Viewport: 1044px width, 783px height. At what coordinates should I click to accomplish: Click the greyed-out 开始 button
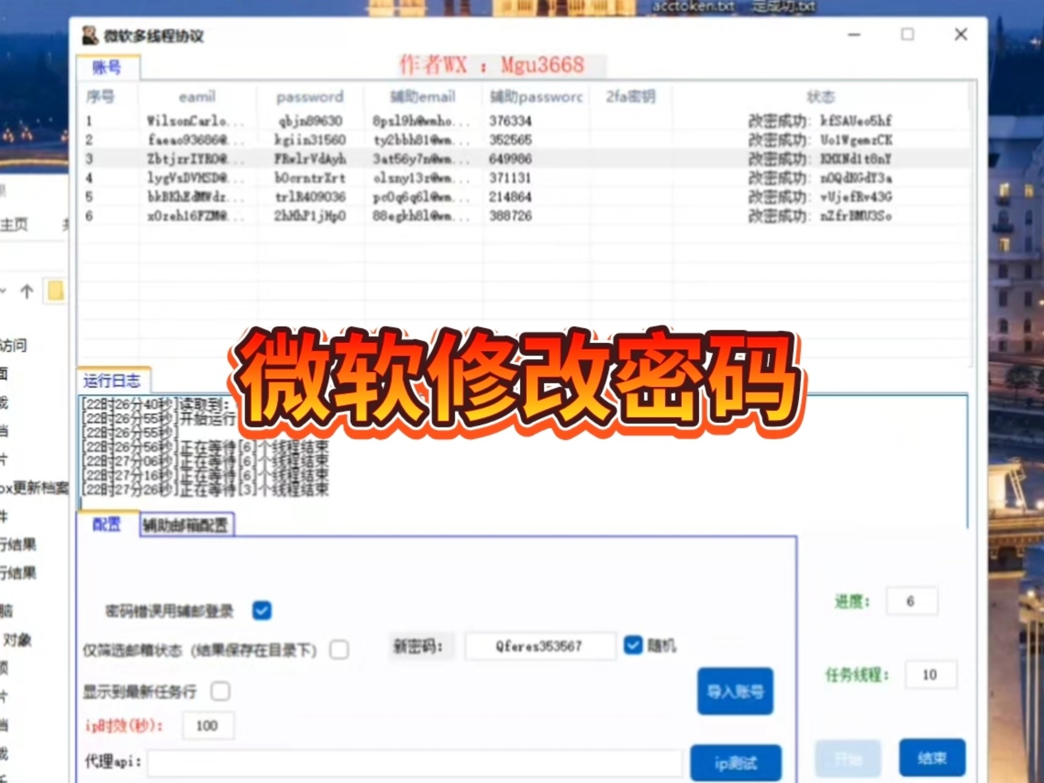click(x=848, y=758)
